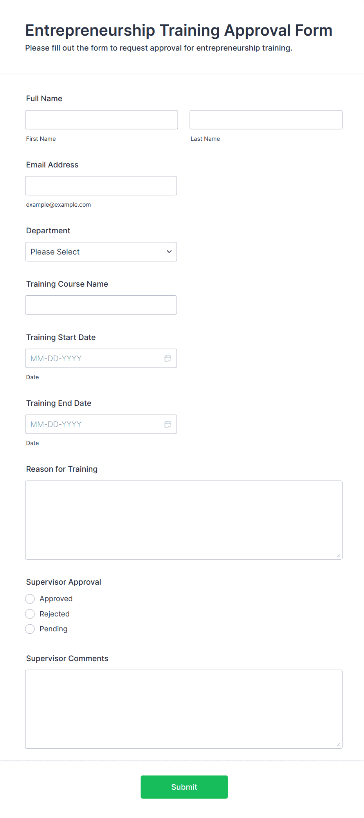Viewport: 364px width, 818px height.
Task: Open the Training End Date calendar icon
Action: click(168, 424)
